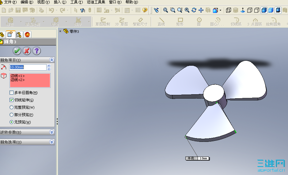Viewport: 288px width, 175px height.
Task: Show Hidden Lines Visible display
Action: coord(250,10)
